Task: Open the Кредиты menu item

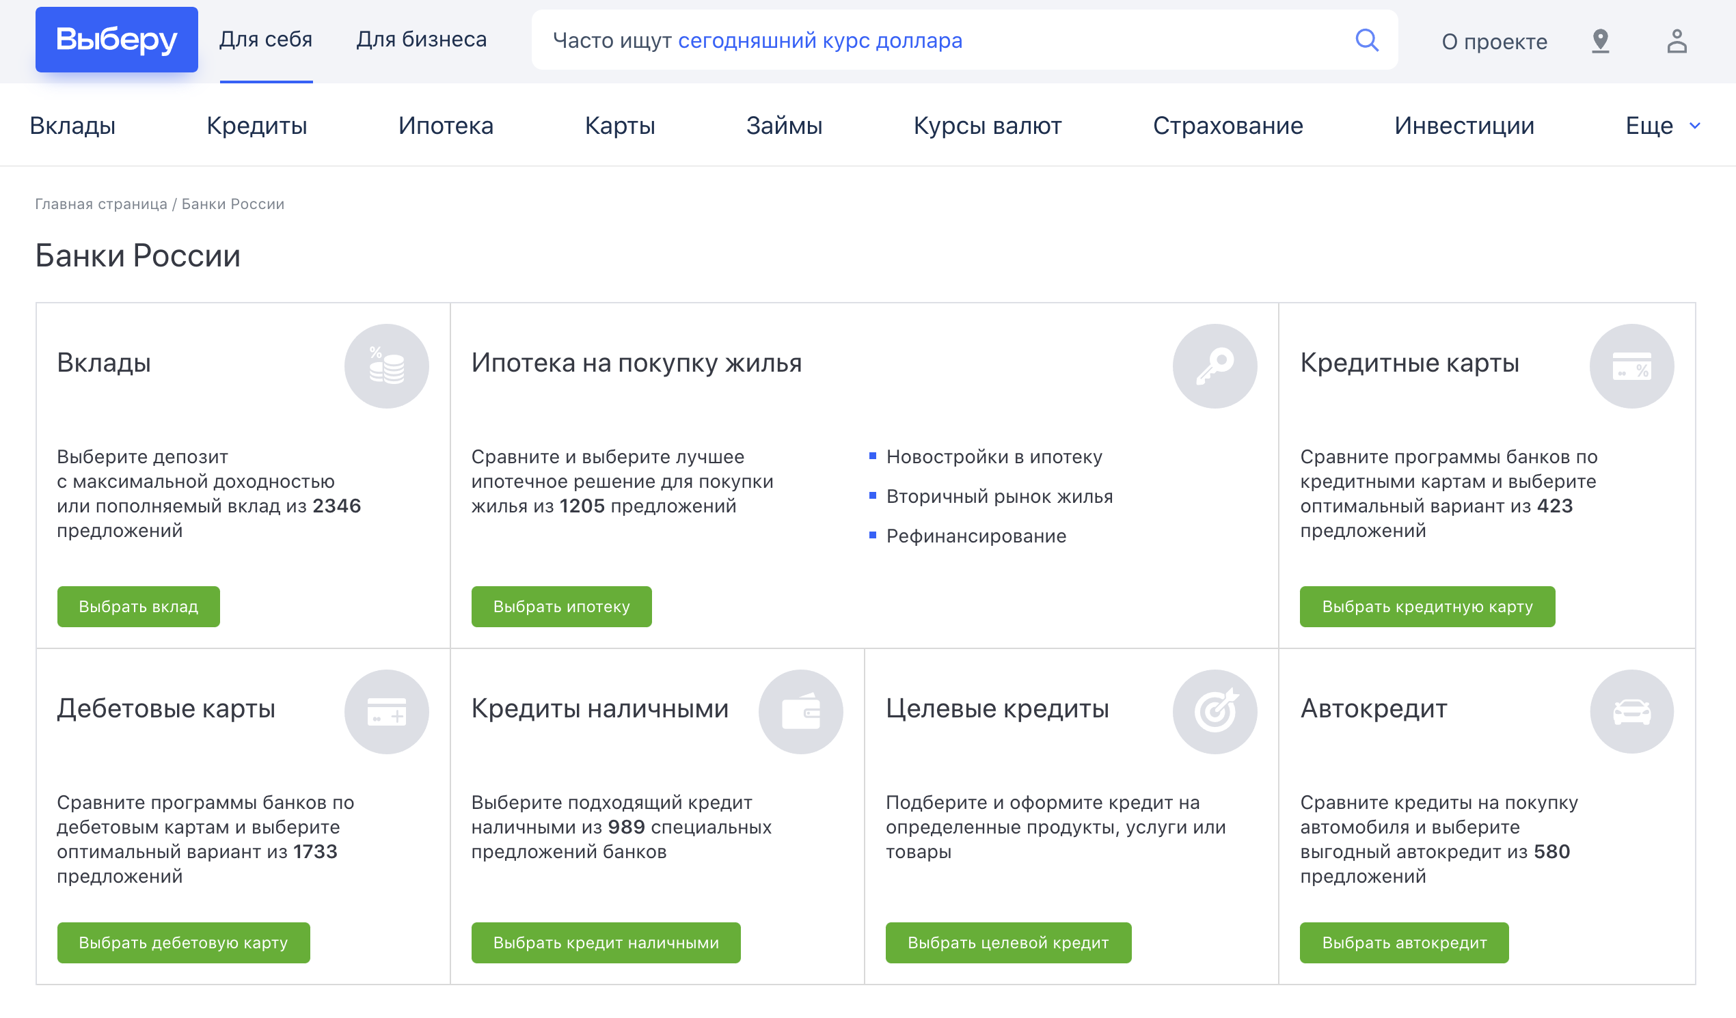Action: (x=256, y=125)
